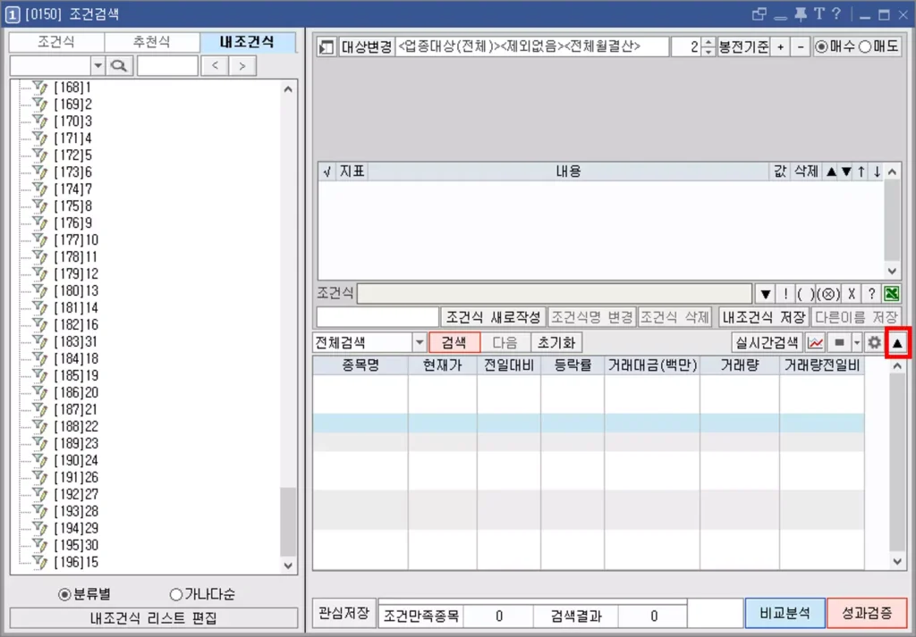Click the √ check column header
Viewport: 916px width, 637px height.
(x=327, y=172)
